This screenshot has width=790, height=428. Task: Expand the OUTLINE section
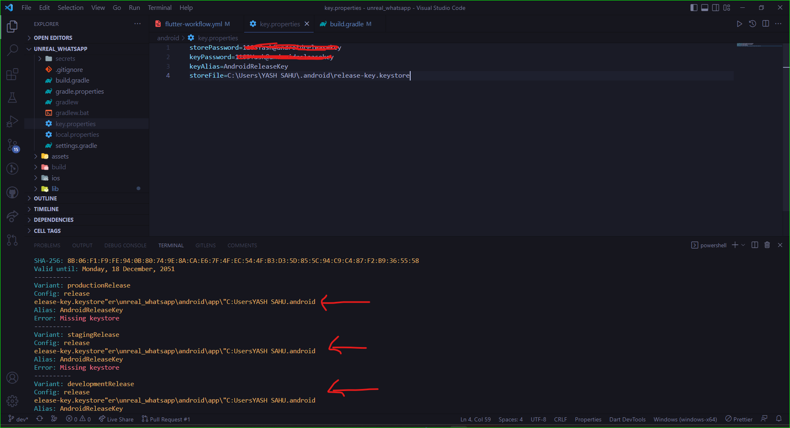(x=86, y=198)
